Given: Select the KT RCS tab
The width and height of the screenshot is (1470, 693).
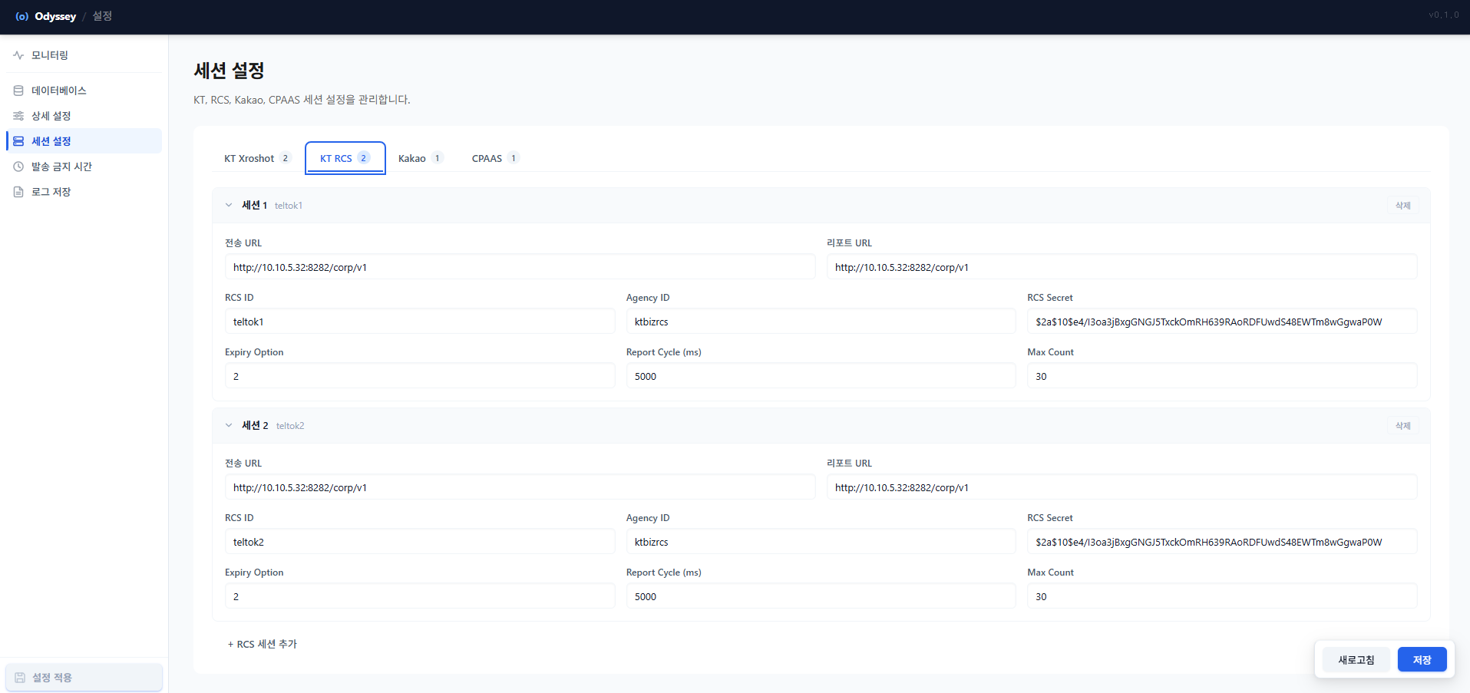Looking at the screenshot, I should [345, 158].
